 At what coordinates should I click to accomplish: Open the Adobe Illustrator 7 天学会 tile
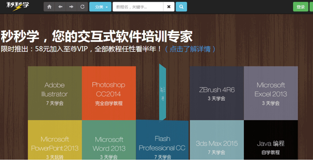tap(55, 93)
